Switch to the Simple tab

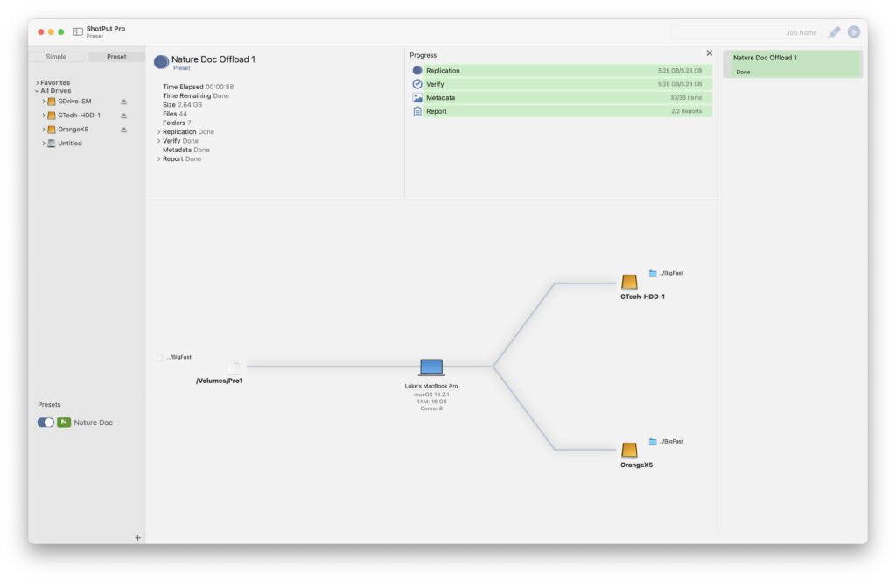[x=59, y=56]
